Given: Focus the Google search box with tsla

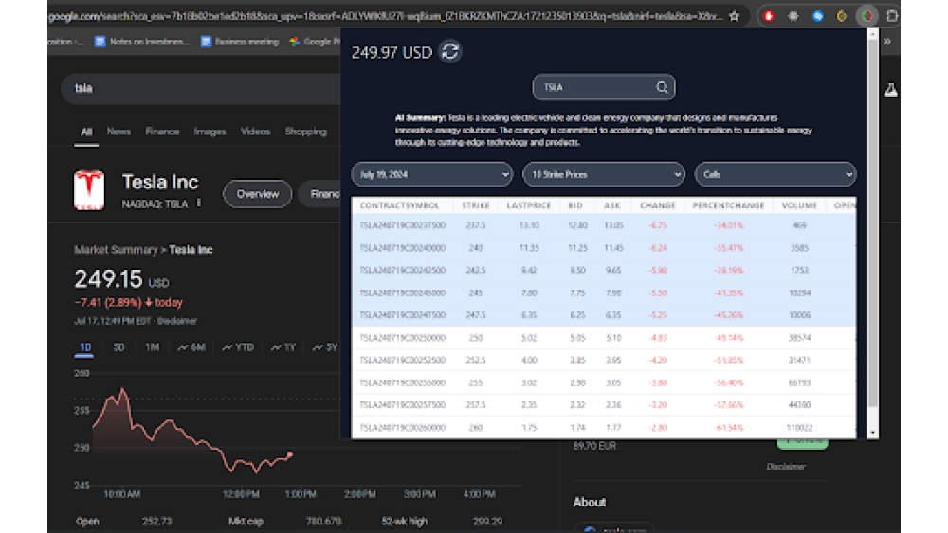Looking at the screenshot, I should tap(203, 89).
